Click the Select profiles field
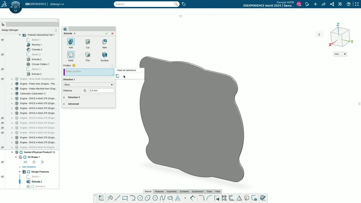The width and height of the screenshot is (361, 203). [89, 72]
